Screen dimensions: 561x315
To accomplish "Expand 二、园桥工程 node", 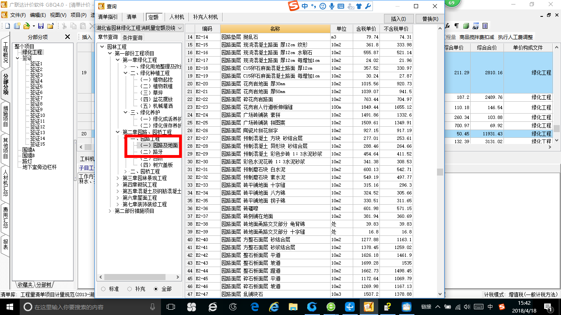I will coord(125,171).
